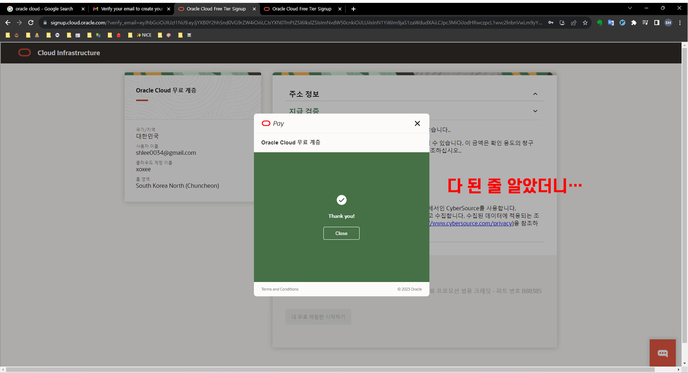This screenshot has height=373, width=688.
Task: Click the 주소 정보 section heading
Action: pyautogui.click(x=304, y=94)
